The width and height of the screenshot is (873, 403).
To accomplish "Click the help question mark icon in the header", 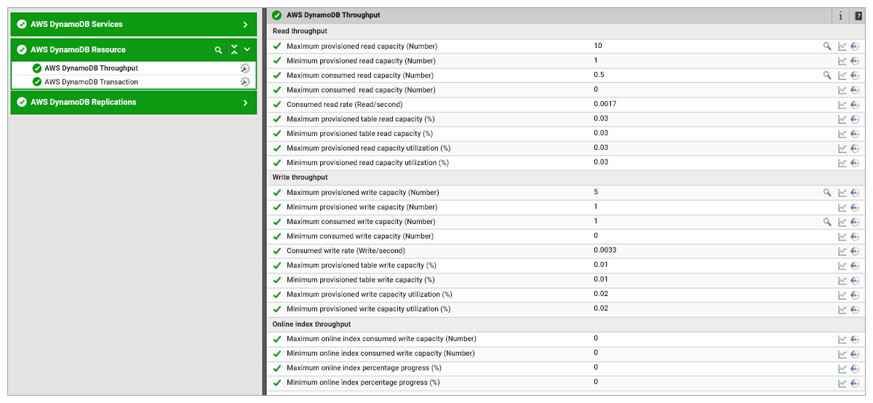I will pyautogui.click(x=858, y=15).
